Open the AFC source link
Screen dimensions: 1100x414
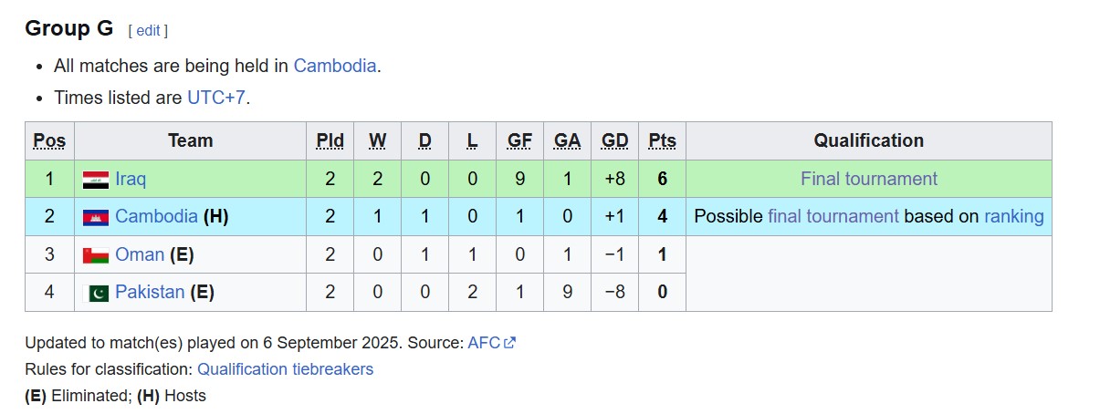coord(484,343)
